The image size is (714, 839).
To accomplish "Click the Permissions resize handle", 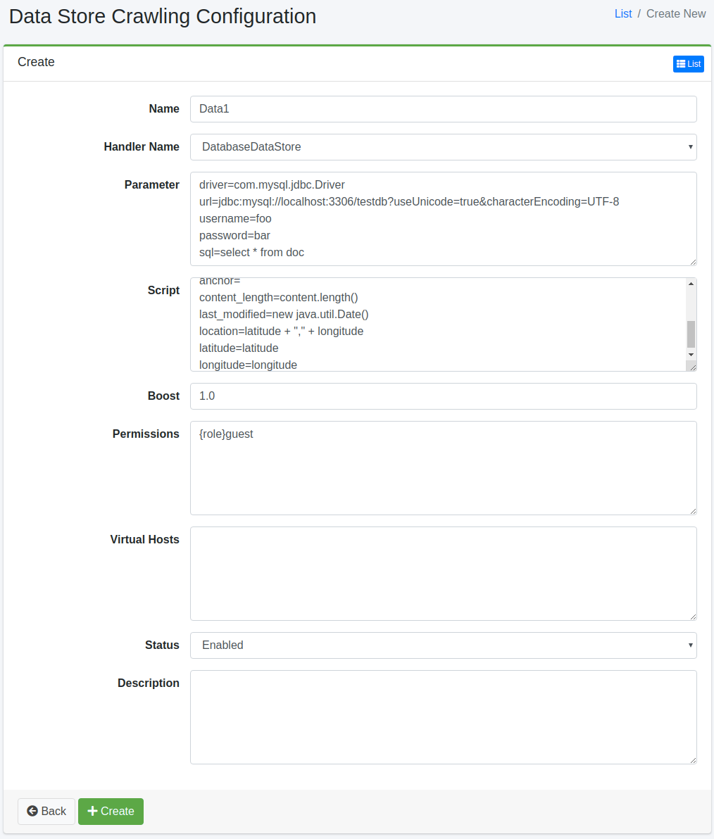I will (x=693, y=511).
